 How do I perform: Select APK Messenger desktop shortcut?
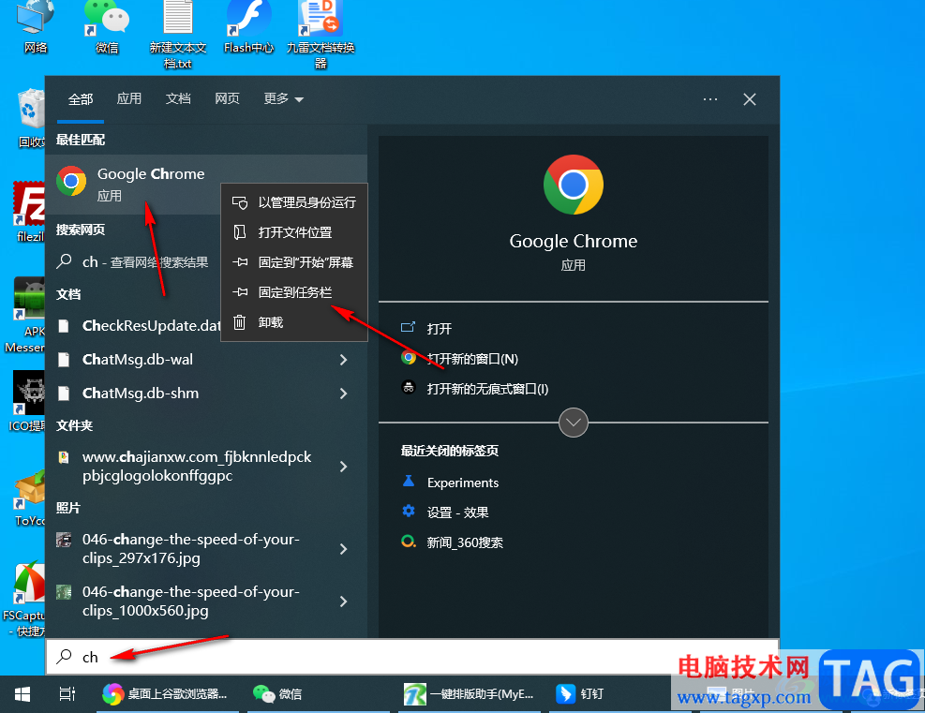tap(26, 314)
